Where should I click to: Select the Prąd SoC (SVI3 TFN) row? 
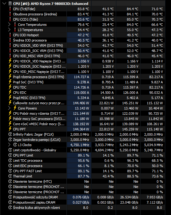(86, 82)
